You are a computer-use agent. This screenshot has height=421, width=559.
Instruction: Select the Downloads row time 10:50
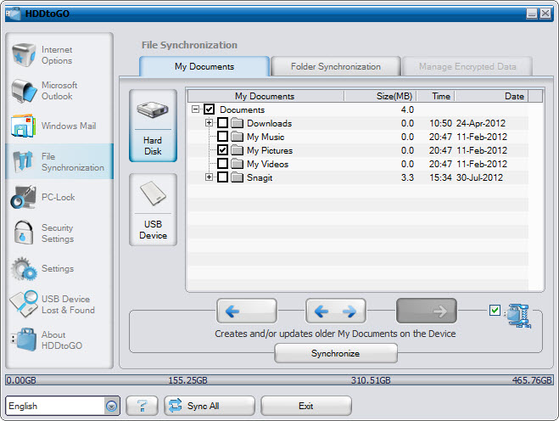click(x=440, y=123)
